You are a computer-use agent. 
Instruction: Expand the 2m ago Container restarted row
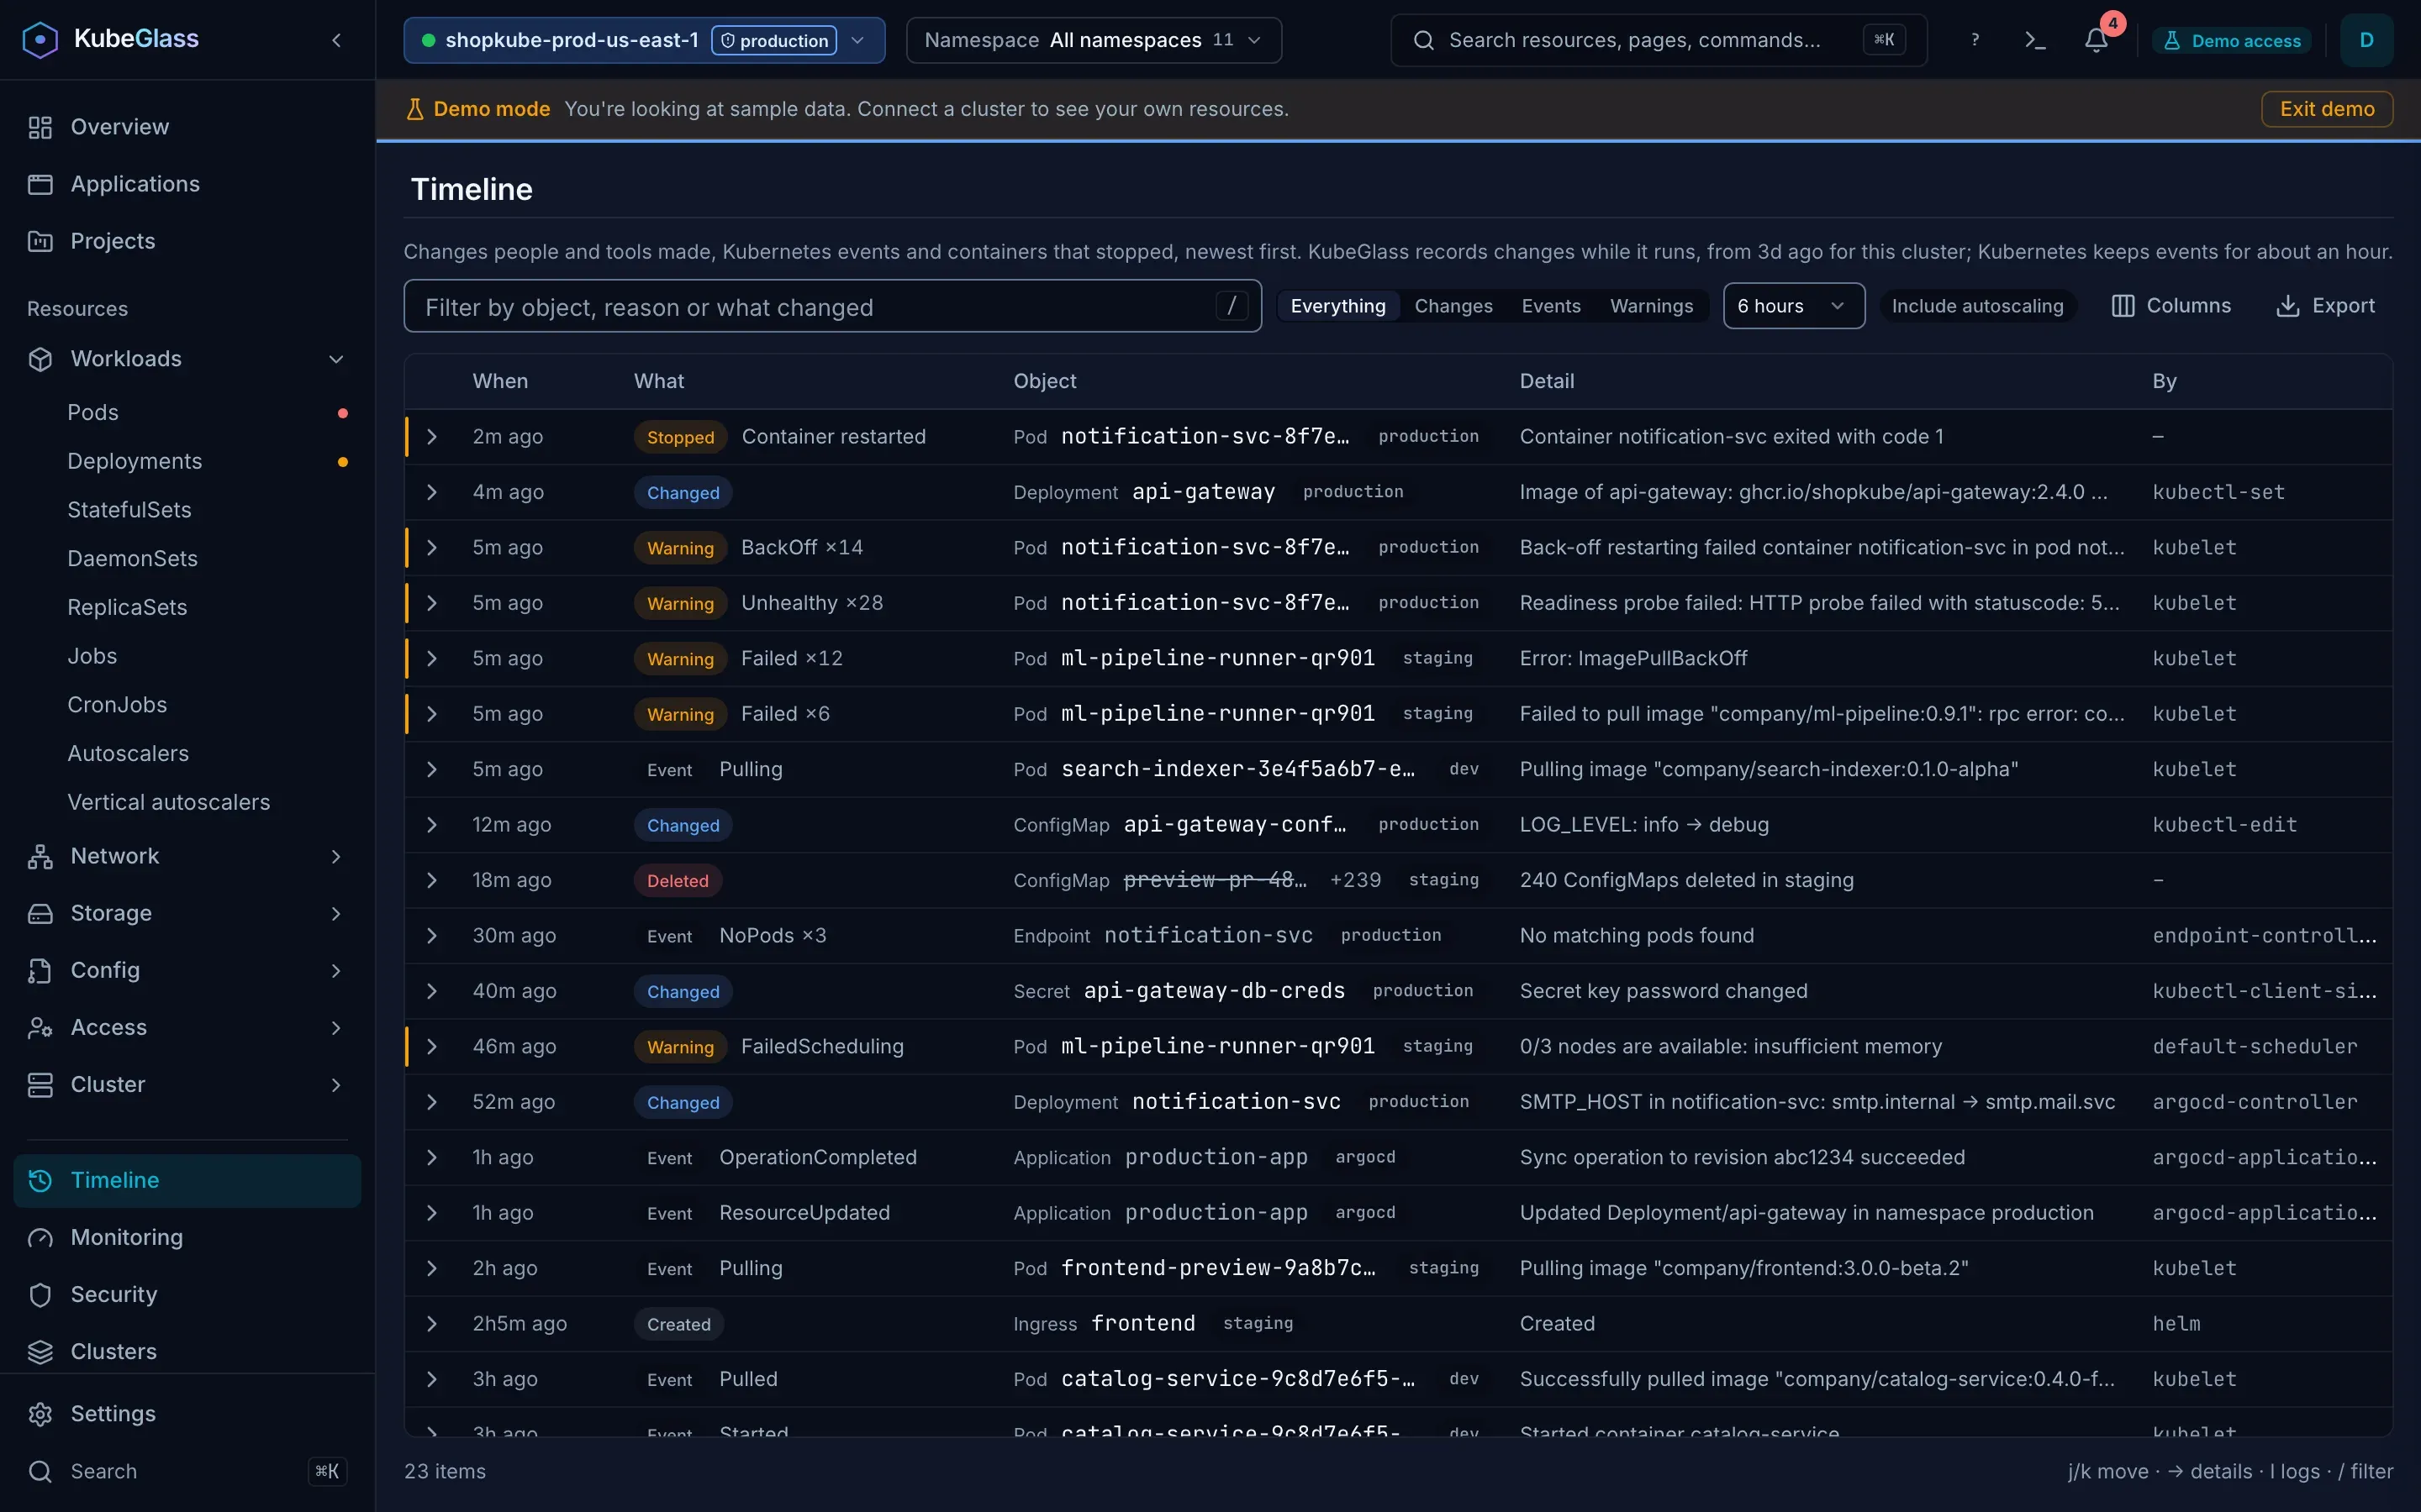[x=432, y=437]
